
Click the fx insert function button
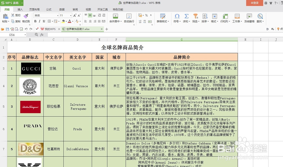(x=42, y=34)
